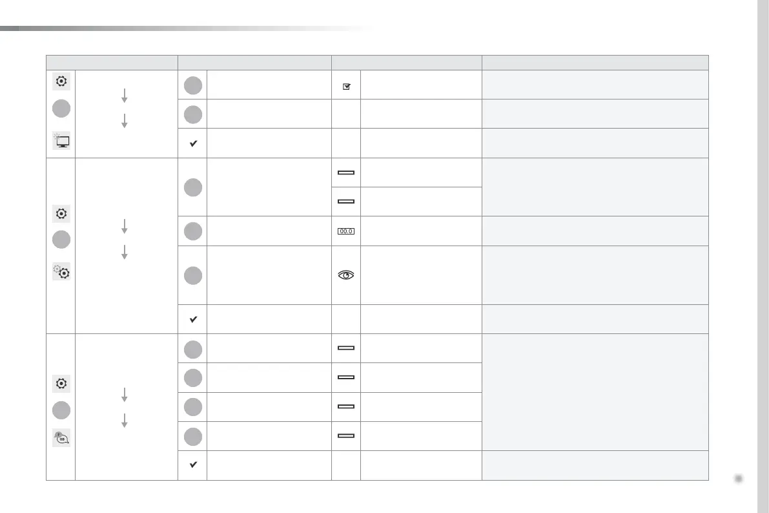769x513 pixels.
Task: Toggle the eye visibility icon
Action: coord(346,275)
